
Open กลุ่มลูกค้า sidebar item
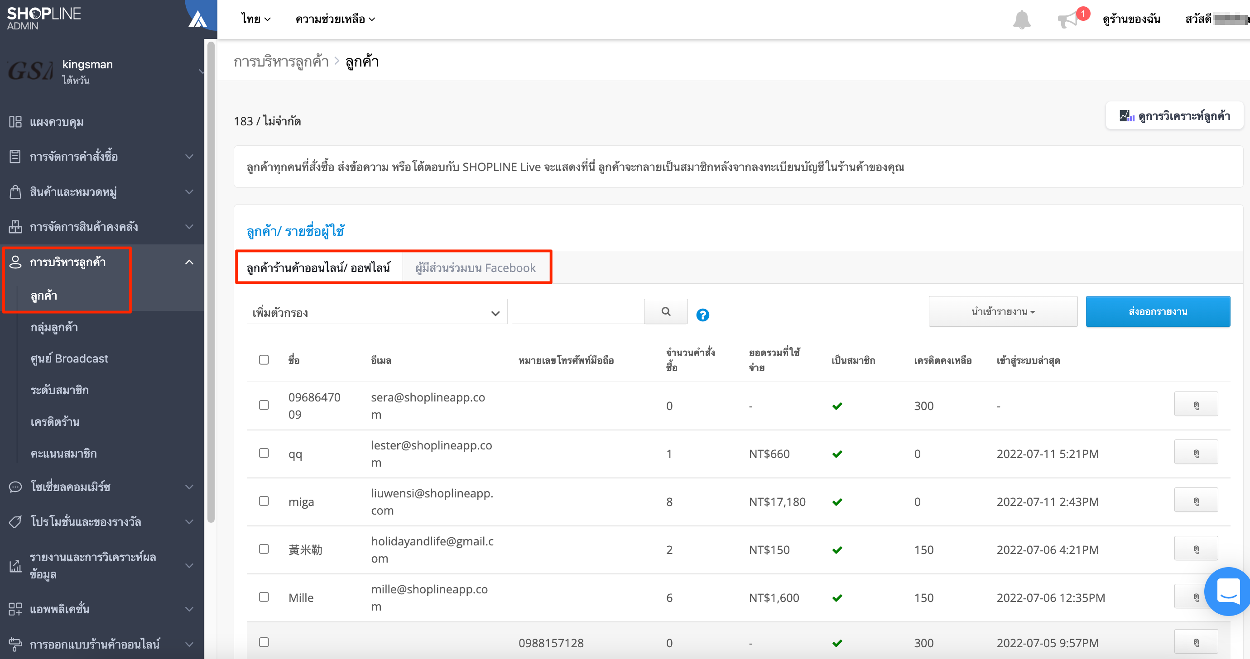(x=54, y=327)
